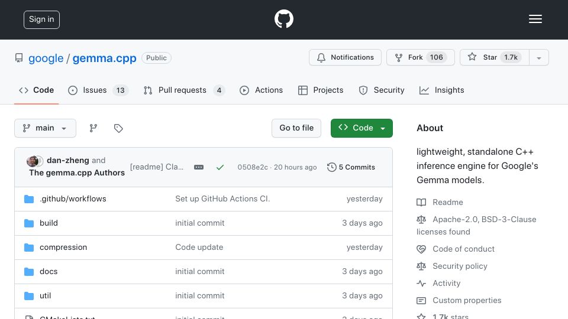Open the [readme] Cla... commit message
This screenshot has height=319, width=568.
point(157,167)
